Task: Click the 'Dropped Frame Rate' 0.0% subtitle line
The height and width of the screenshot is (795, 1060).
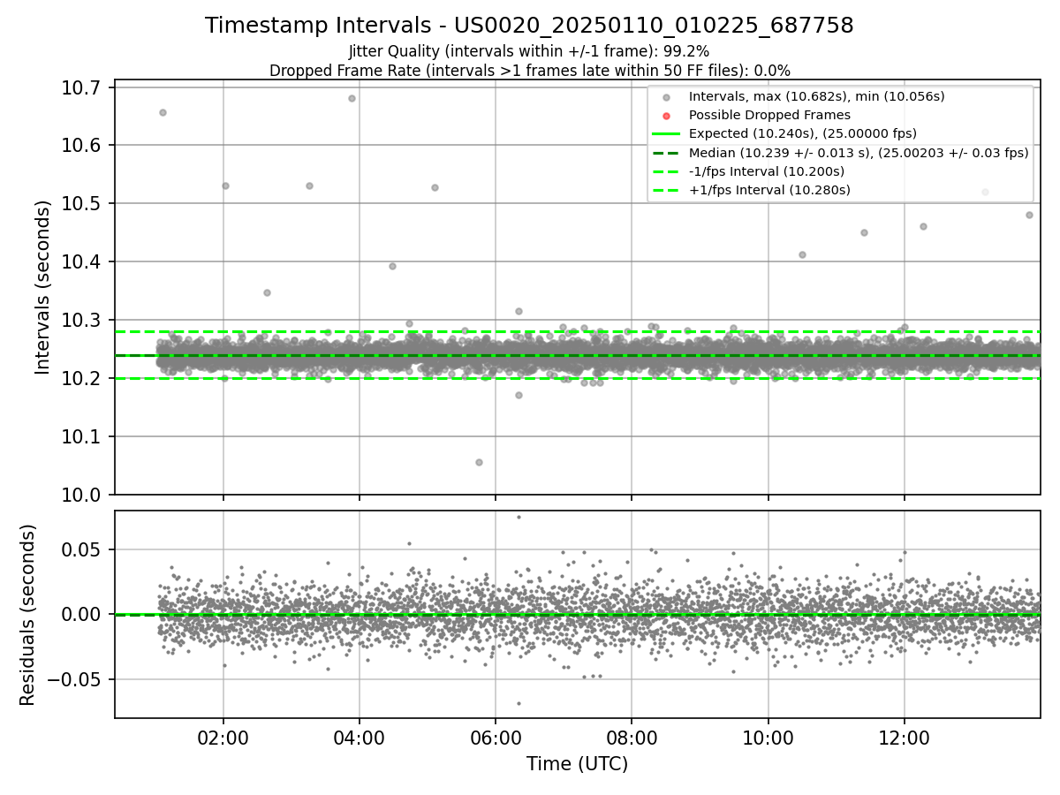Action: [x=529, y=70]
